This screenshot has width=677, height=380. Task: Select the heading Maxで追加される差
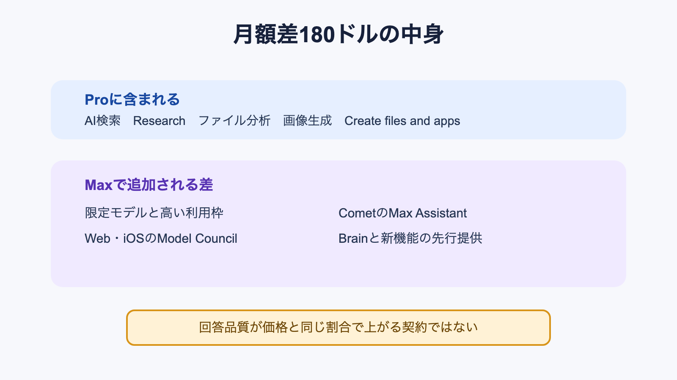[x=149, y=185]
